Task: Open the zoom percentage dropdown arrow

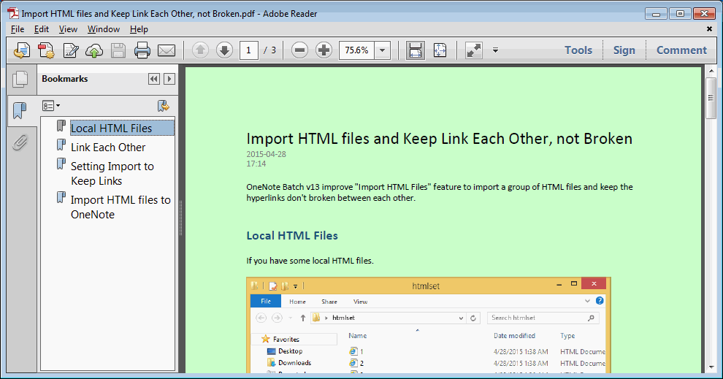Action: (383, 50)
